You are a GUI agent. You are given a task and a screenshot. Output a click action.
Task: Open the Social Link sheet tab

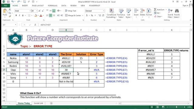[38, 103]
